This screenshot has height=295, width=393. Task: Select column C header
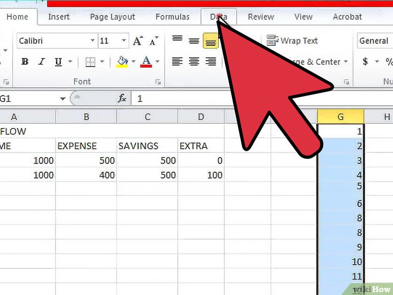click(147, 117)
